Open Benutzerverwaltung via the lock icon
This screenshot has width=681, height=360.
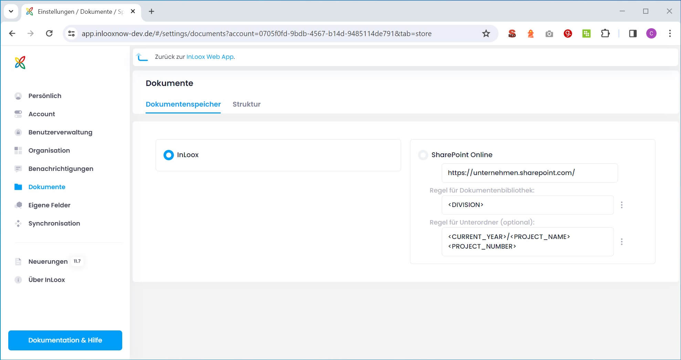pyautogui.click(x=18, y=132)
